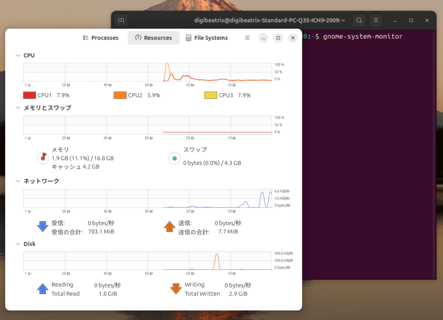This screenshot has width=443, height=320.
Task: Click the orange Writing arrow icon under Disk
Action: [x=176, y=288]
